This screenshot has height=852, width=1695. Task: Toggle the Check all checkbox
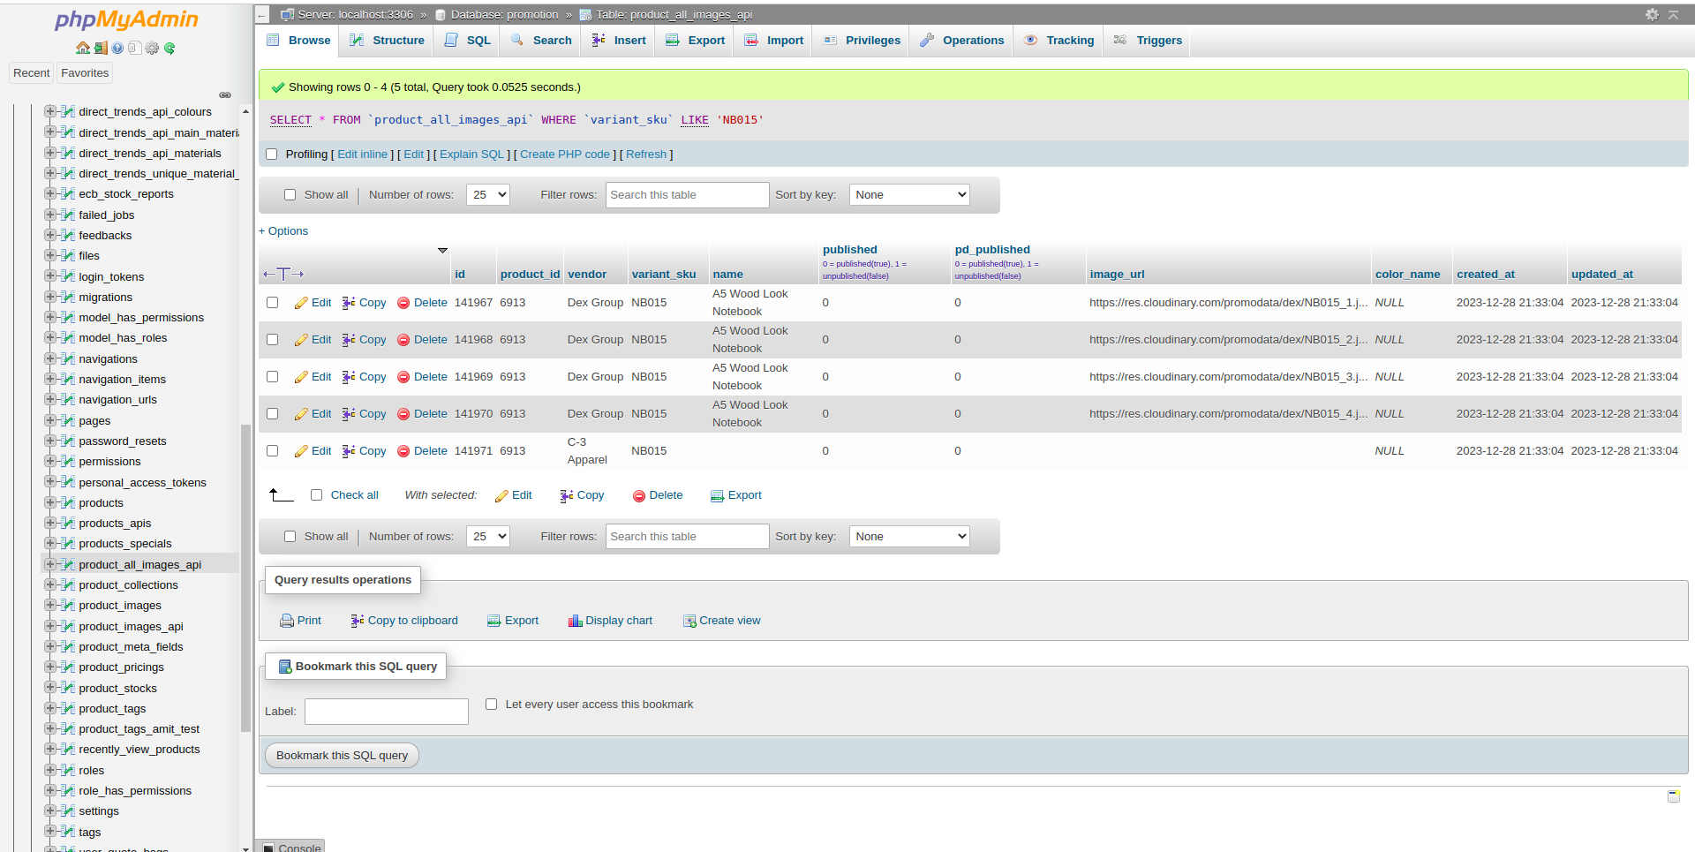(x=316, y=495)
